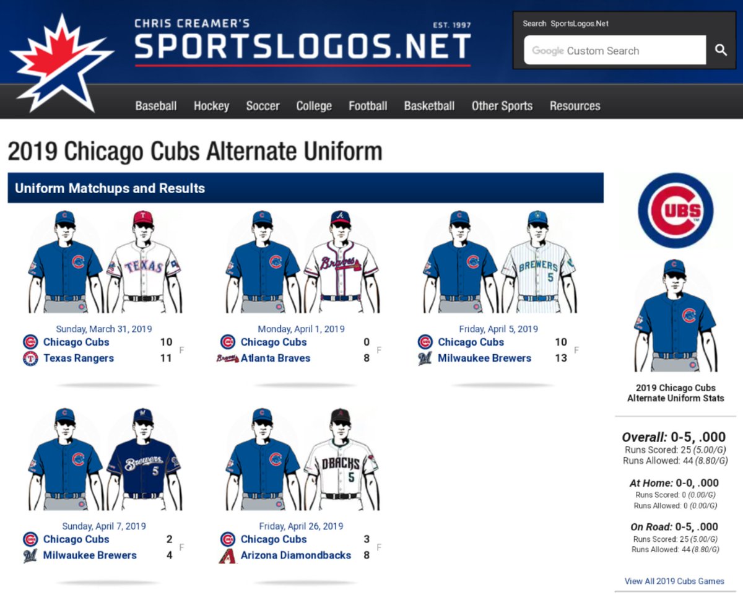Focus the Google Custom Search field
743x600 pixels.
[615, 50]
